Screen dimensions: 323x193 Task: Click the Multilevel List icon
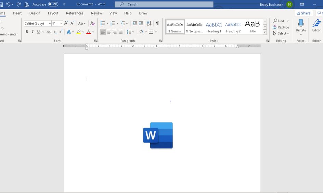click(x=123, y=23)
